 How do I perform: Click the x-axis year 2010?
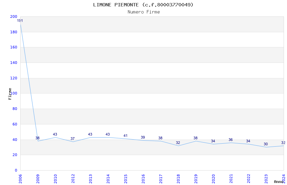[55, 179]
